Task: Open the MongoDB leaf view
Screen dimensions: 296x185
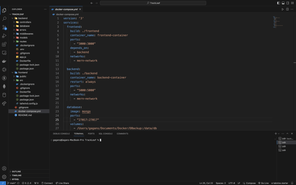Action: point(4,87)
